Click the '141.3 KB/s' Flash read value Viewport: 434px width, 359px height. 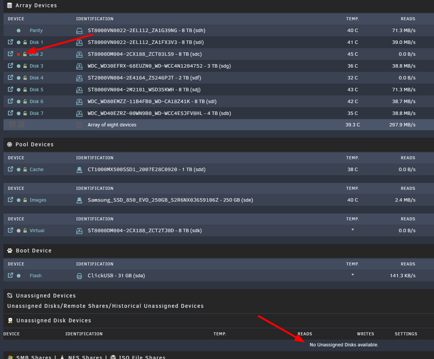tap(402, 276)
